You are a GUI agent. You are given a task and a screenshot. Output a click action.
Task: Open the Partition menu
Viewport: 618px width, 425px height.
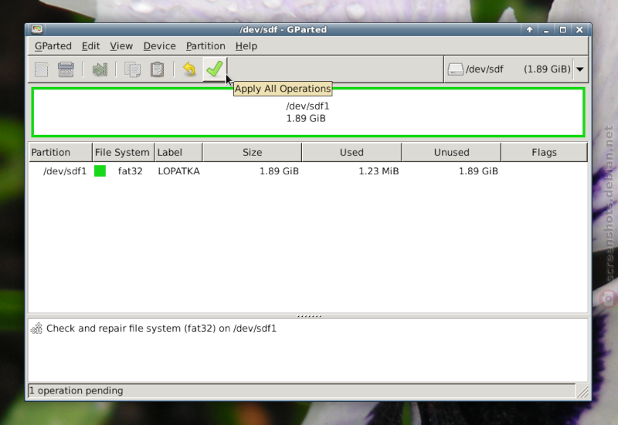tap(205, 46)
